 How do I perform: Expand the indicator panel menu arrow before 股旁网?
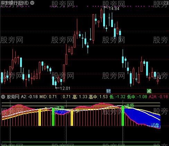point(3,97)
